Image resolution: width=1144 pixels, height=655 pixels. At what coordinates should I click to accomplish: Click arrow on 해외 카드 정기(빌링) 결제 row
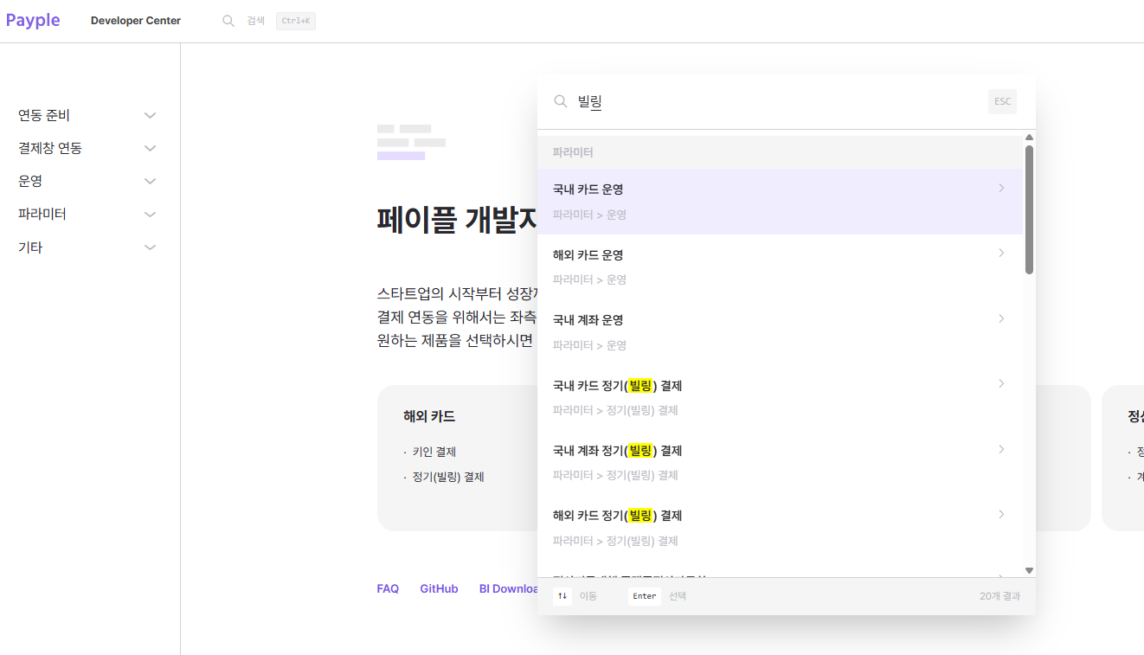point(1001,514)
